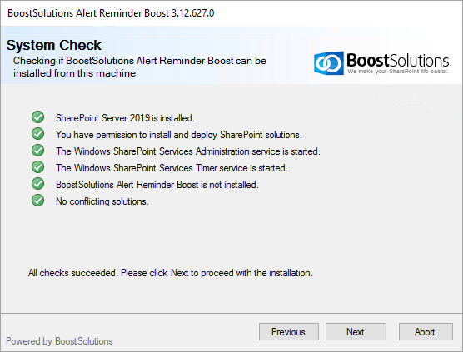
Task: Click the No conflicting solutions text
Action: [x=102, y=201]
